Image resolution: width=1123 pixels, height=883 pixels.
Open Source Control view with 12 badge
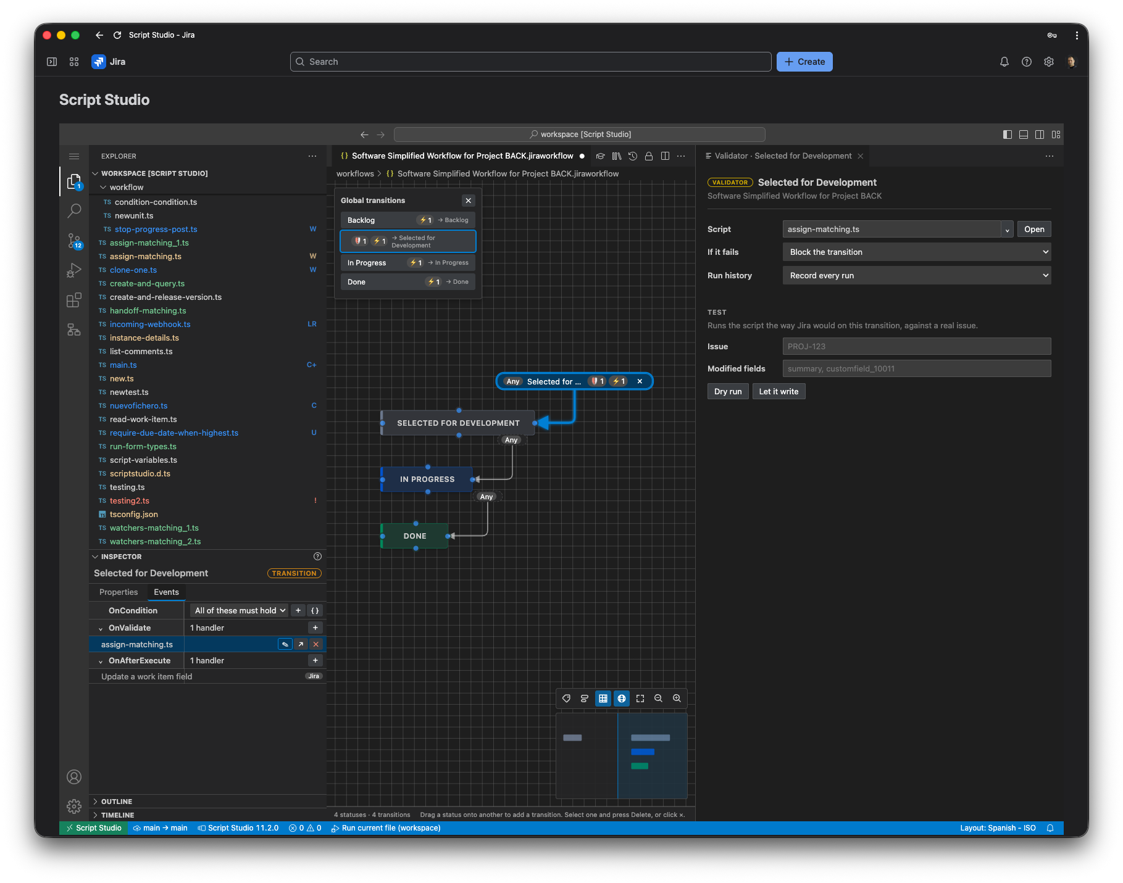click(74, 241)
